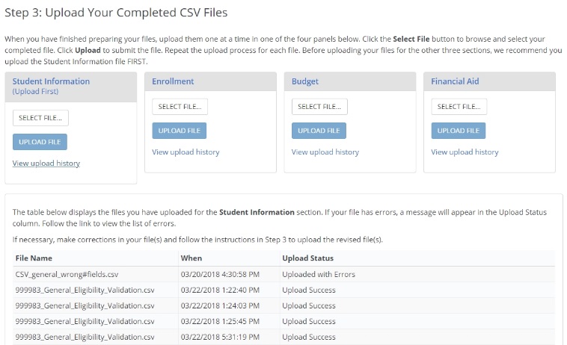This screenshot has height=345, width=567.
Task: Select the Student Information panel header
Action: coord(51,81)
